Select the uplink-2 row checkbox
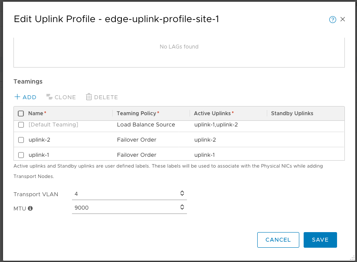The height and width of the screenshot is (262, 357). 21,140
